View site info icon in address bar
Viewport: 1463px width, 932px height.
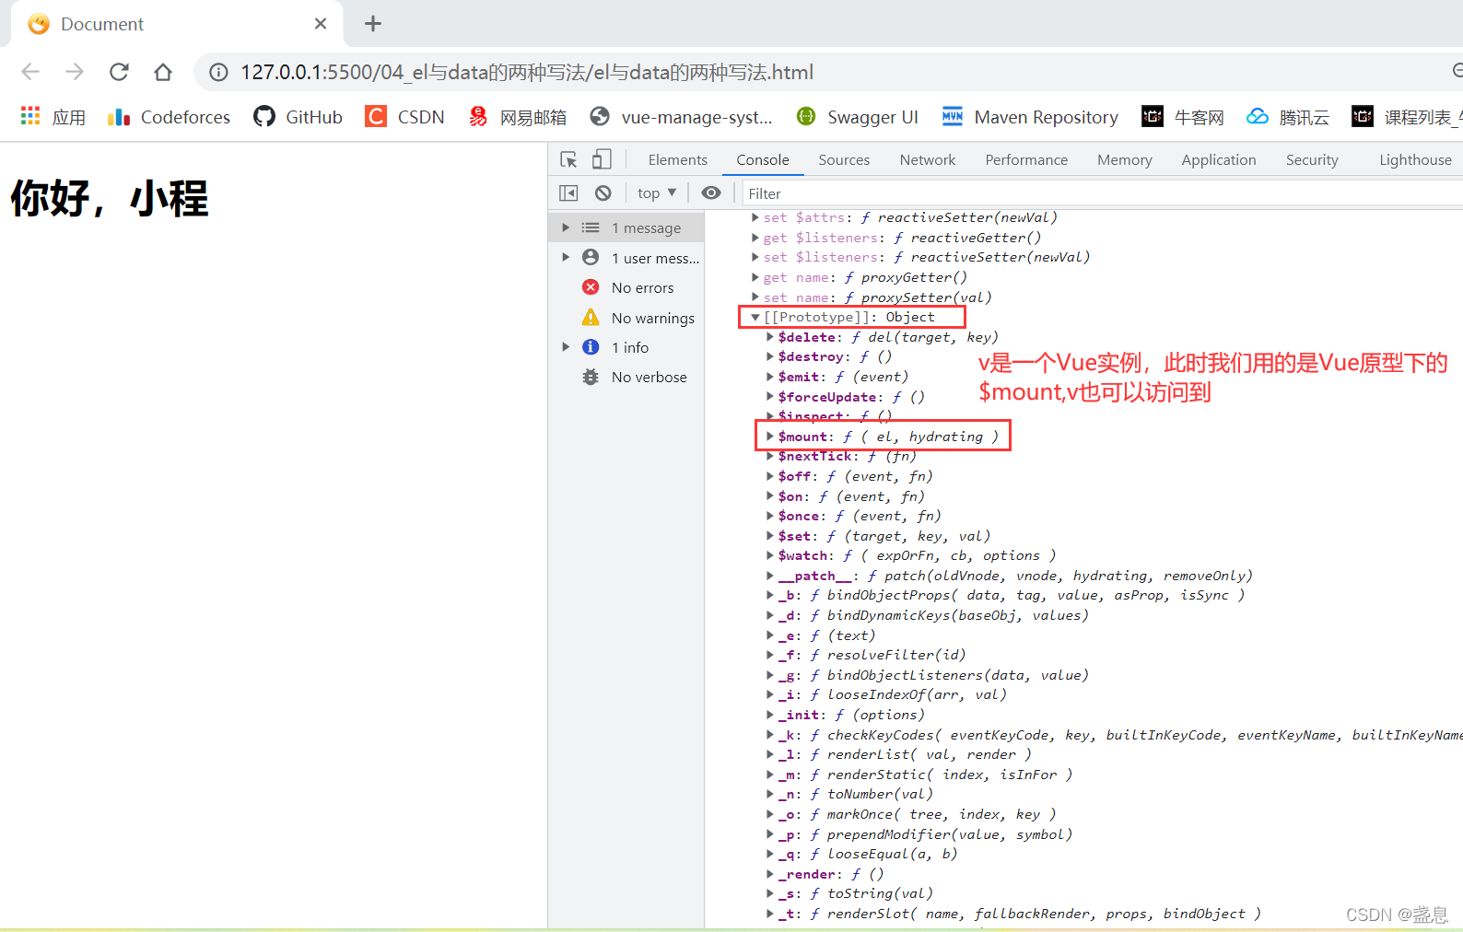point(218,72)
